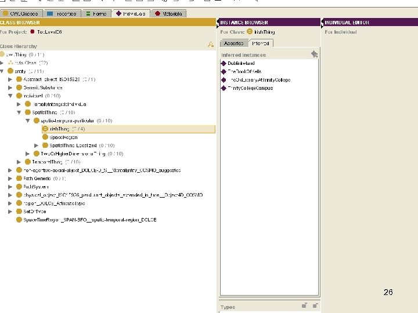Click the SpatialThing class circle icon
This screenshot has width=418, height=313.
(x=28, y=112)
